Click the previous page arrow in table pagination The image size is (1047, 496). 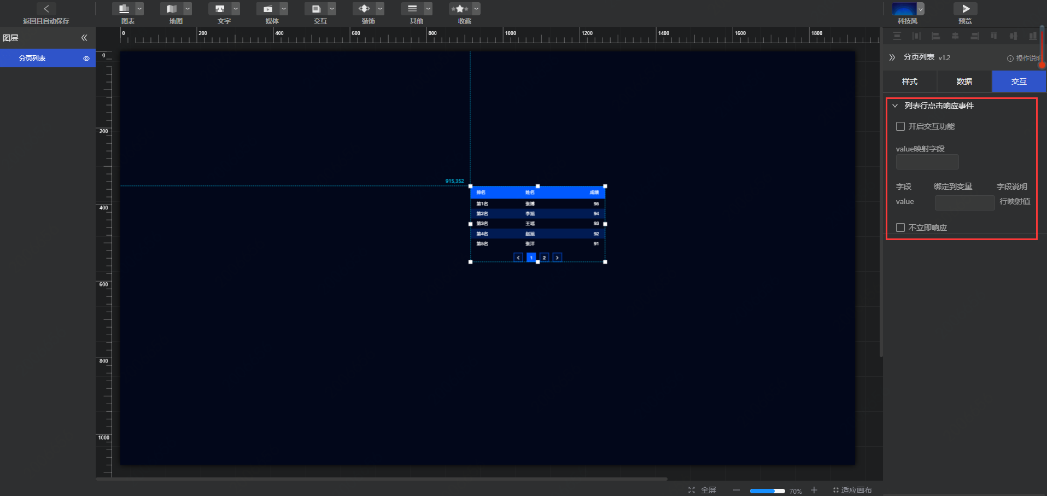(x=518, y=258)
